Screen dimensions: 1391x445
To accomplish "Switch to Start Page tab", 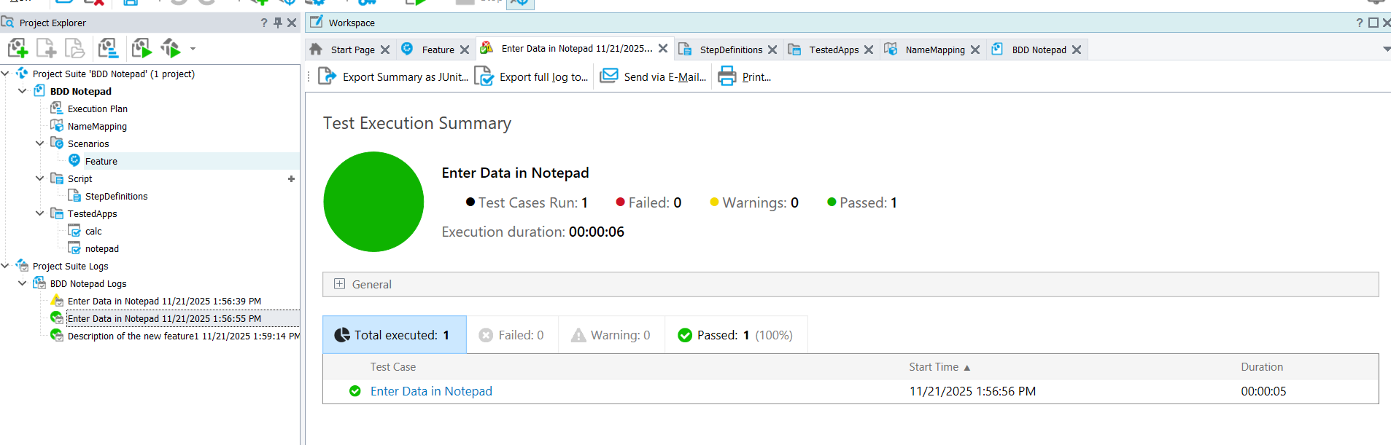I will (x=352, y=50).
